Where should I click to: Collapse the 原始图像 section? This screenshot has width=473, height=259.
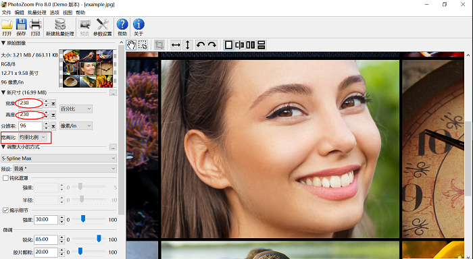[3, 43]
